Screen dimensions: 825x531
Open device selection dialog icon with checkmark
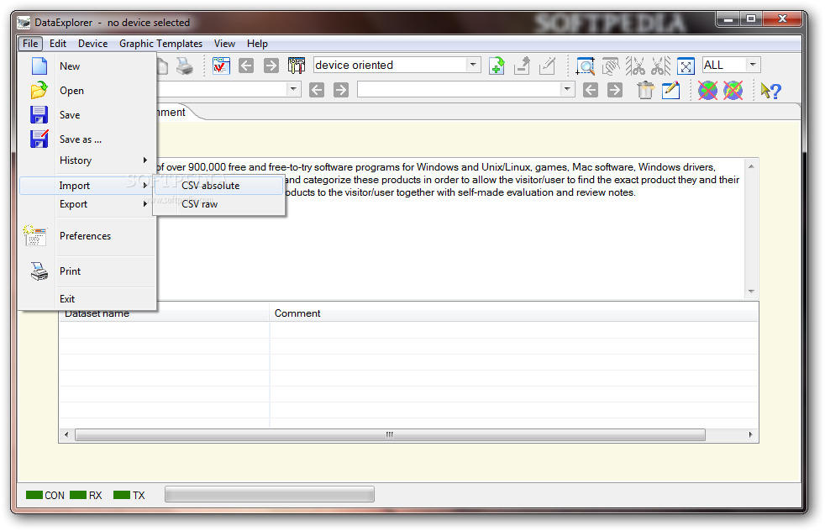click(x=221, y=66)
